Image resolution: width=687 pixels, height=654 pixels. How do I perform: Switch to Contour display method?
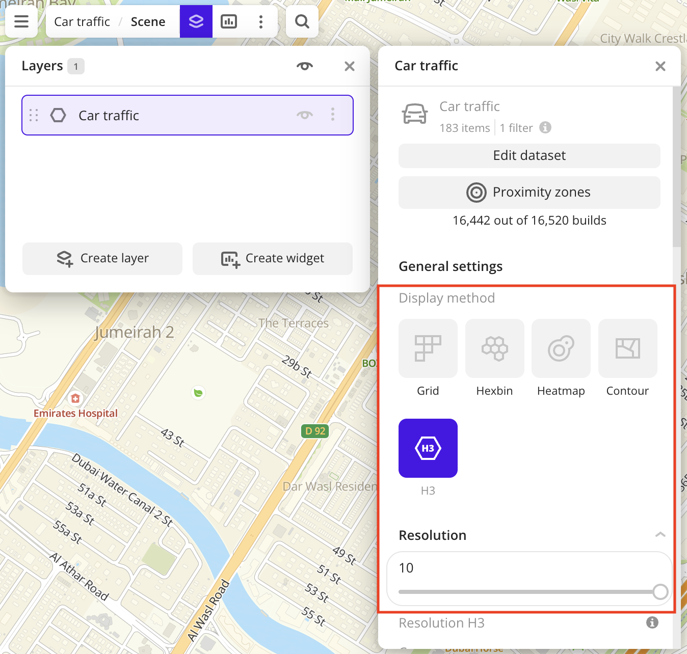coord(627,349)
